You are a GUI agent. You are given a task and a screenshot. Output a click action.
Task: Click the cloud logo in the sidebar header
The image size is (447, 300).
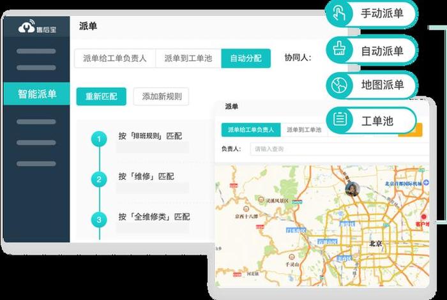tap(27, 26)
